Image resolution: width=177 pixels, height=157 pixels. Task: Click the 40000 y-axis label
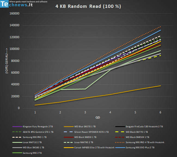coord(15,84)
